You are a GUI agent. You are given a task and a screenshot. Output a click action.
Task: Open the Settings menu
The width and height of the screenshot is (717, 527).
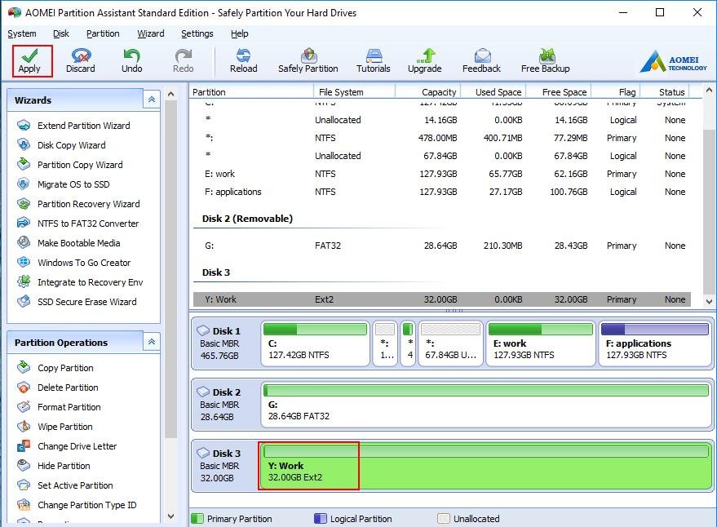pyautogui.click(x=197, y=33)
